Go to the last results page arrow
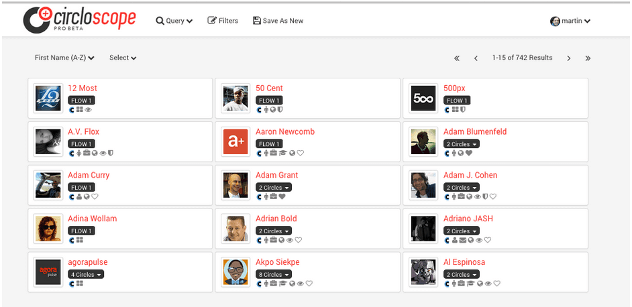This screenshot has width=632, height=307. [x=588, y=58]
